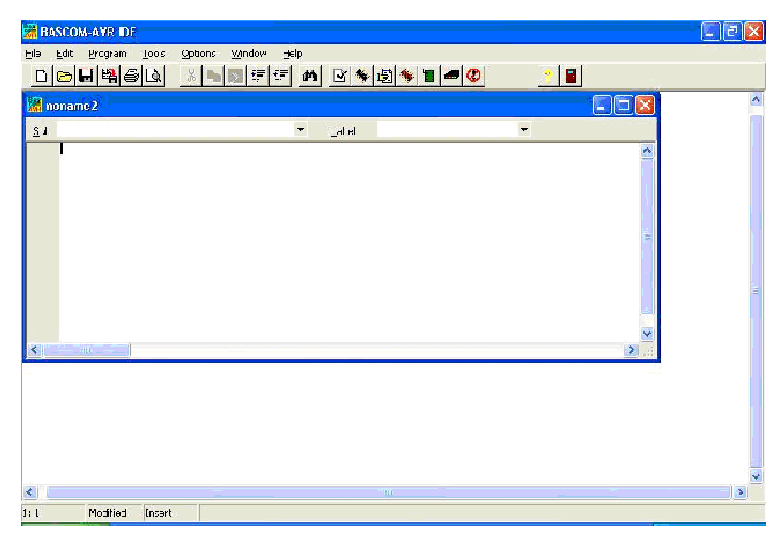Open the Edit menu

pyautogui.click(x=64, y=54)
